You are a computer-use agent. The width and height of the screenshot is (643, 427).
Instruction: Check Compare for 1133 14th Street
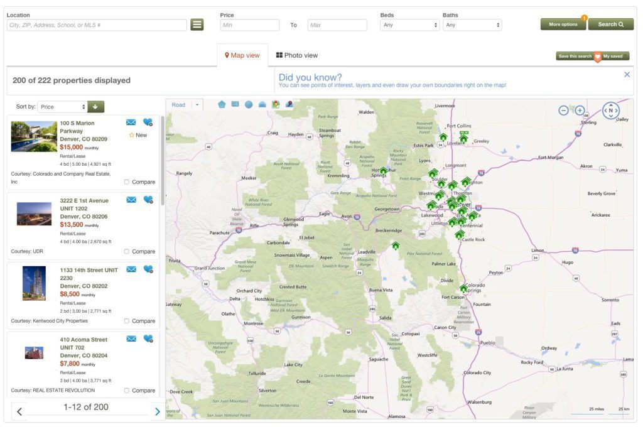point(127,321)
